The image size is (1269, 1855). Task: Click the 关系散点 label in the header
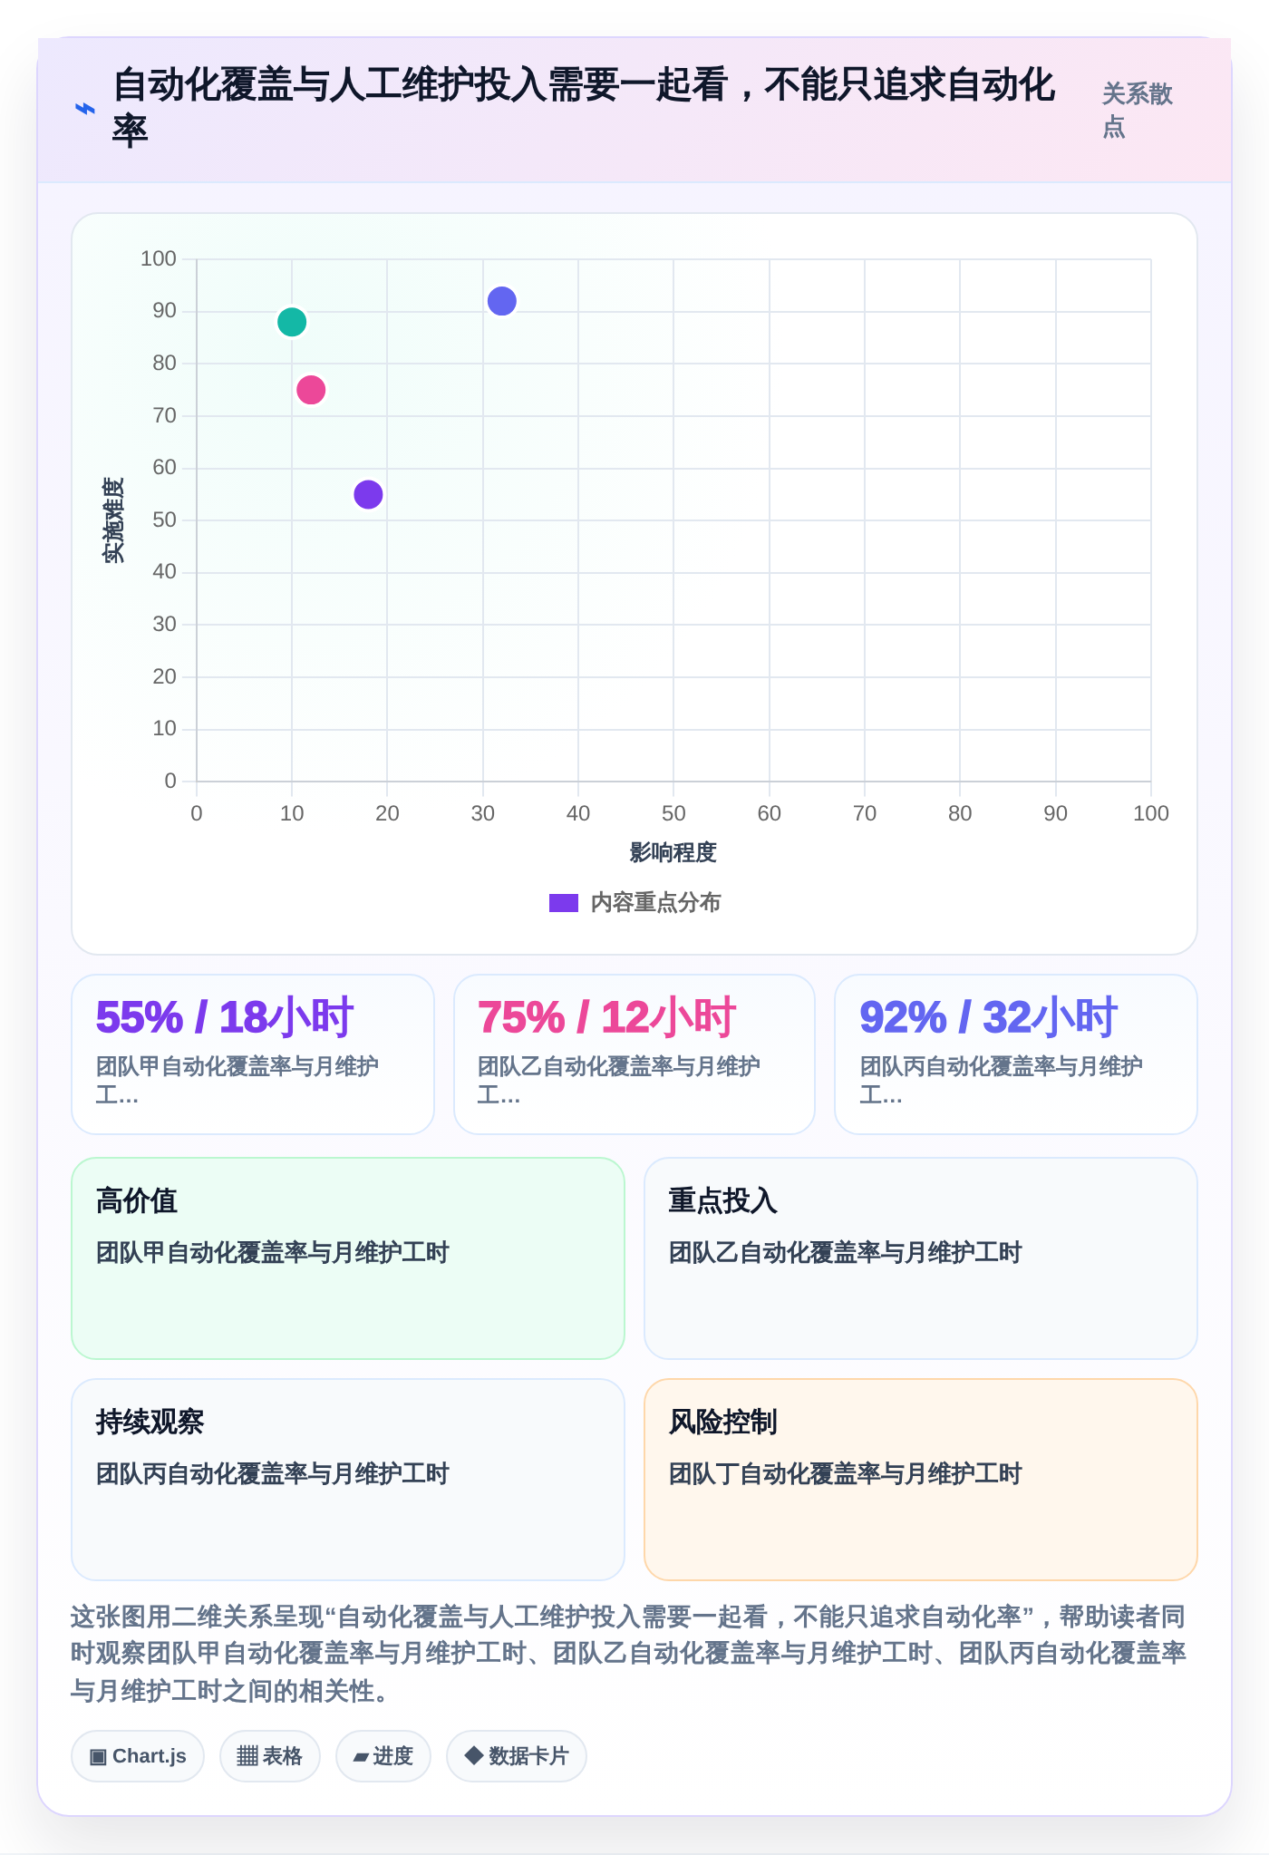(x=1137, y=110)
